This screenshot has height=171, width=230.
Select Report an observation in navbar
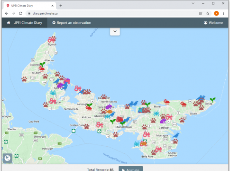[72, 23]
